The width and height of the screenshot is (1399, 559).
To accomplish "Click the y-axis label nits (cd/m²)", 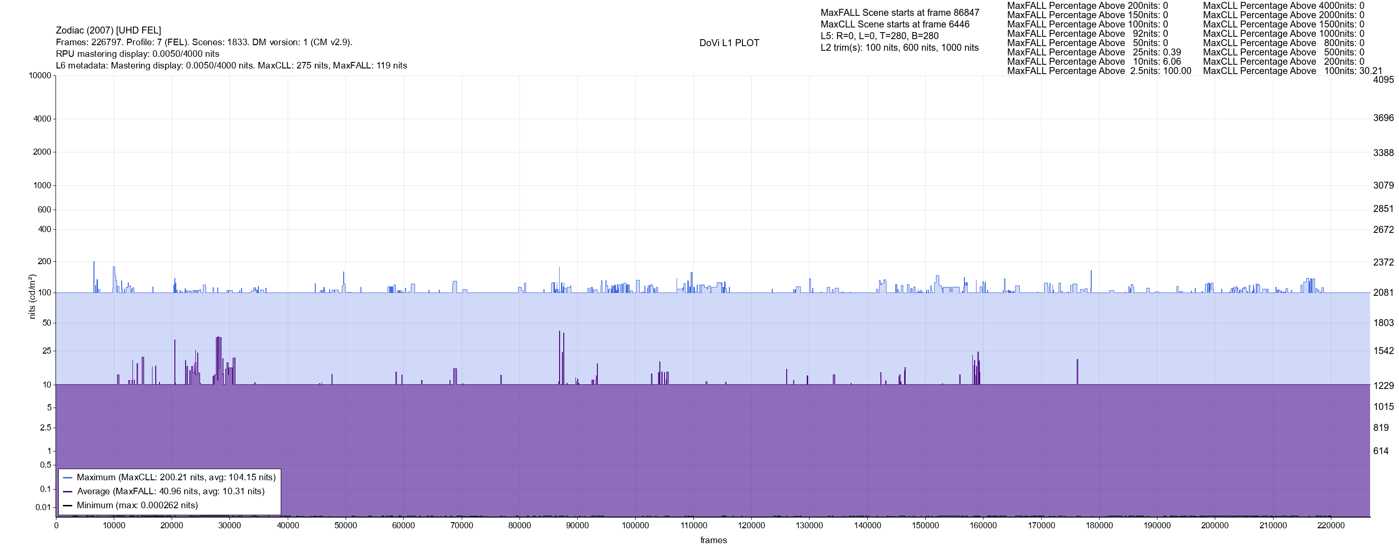I will point(32,296).
